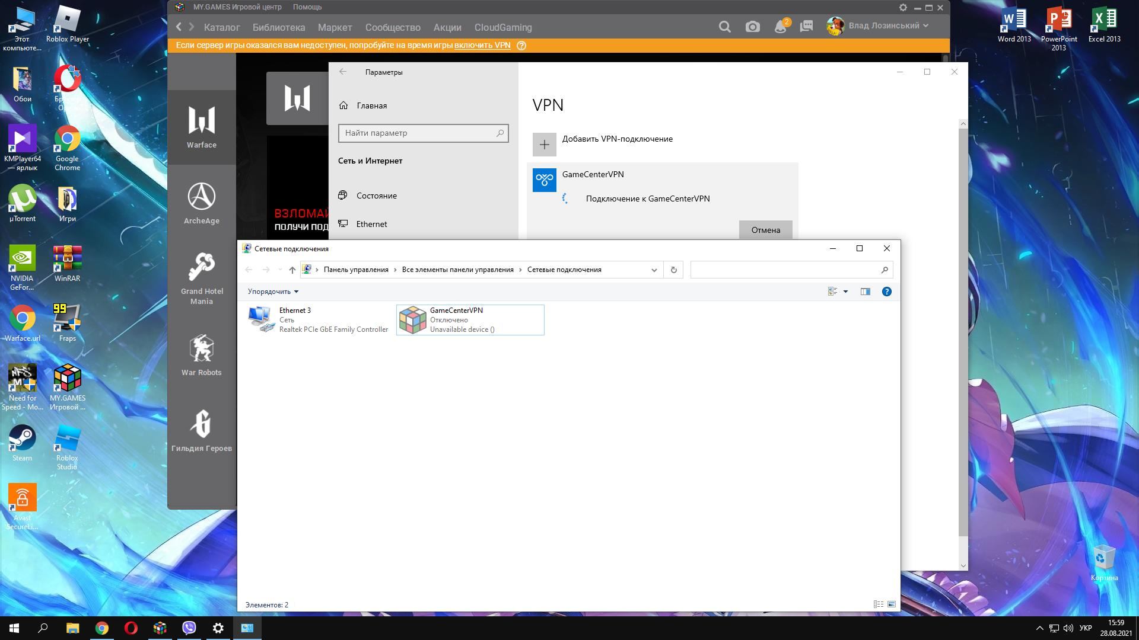Open the Сообщество tab
The image size is (1139, 640).
(393, 27)
